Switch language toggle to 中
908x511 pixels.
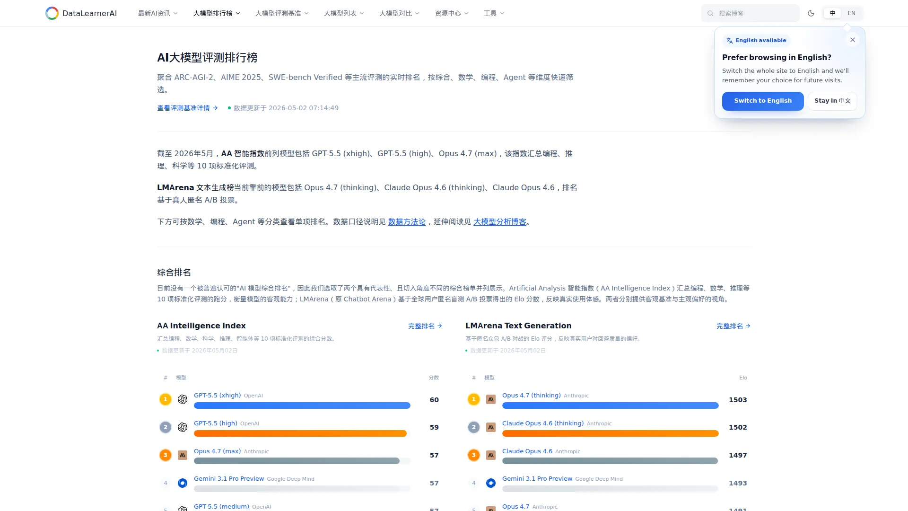pyautogui.click(x=832, y=13)
